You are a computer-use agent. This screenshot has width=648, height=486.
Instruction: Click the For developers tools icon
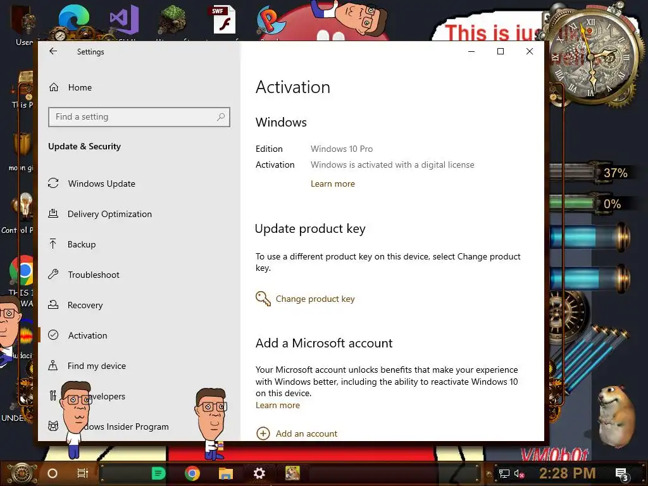pos(53,396)
